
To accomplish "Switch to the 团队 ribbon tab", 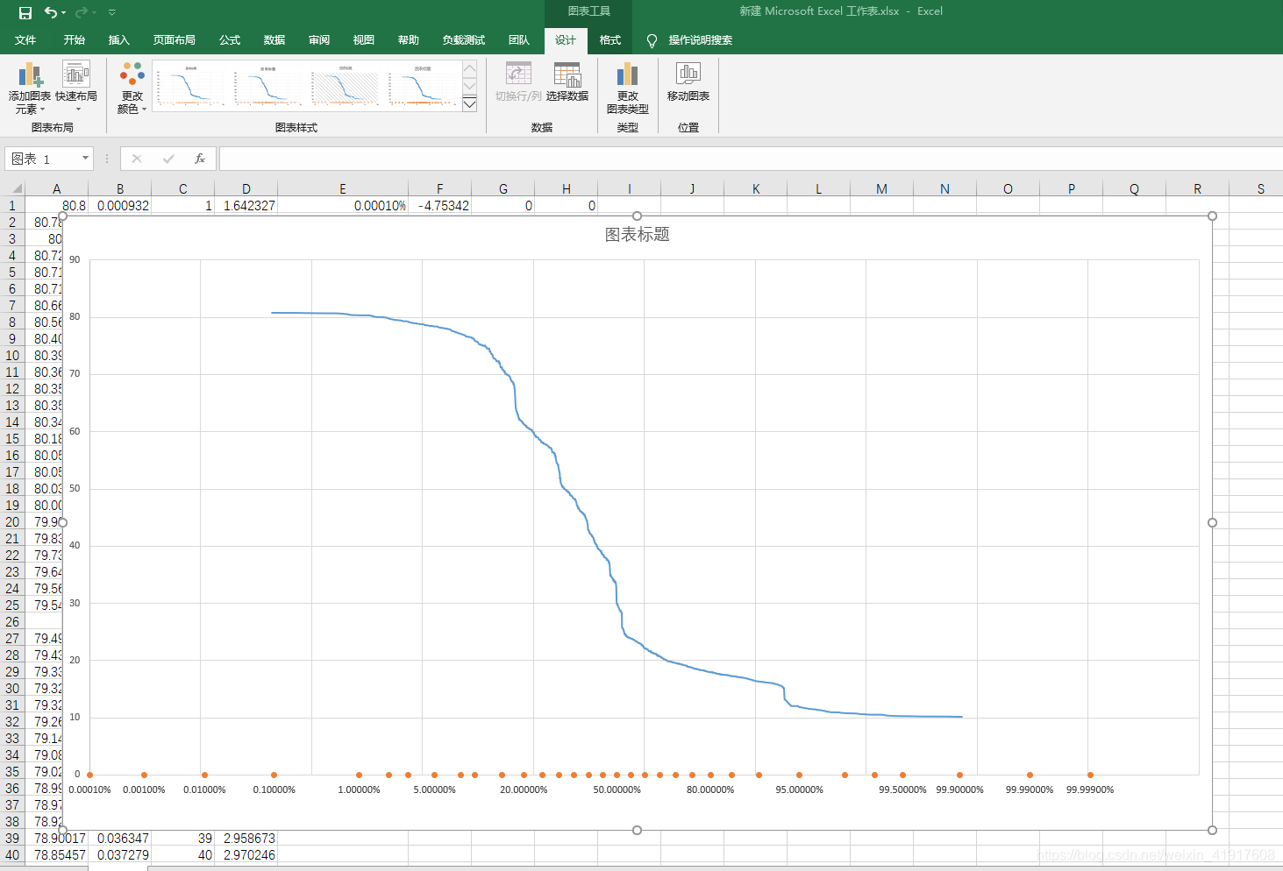I will coord(519,40).
